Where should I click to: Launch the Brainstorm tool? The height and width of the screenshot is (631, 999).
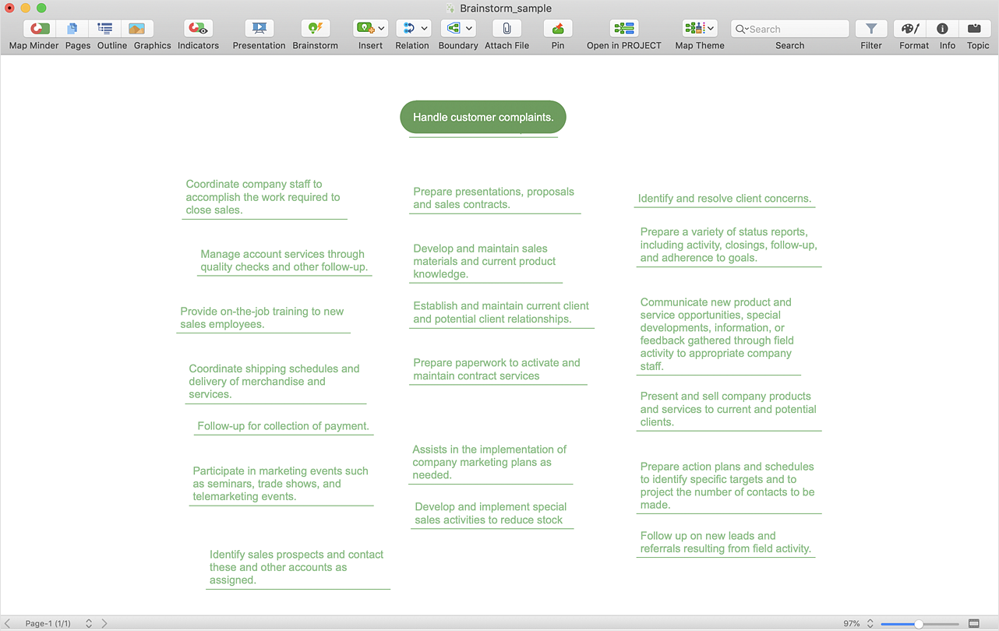click(315, 29)
